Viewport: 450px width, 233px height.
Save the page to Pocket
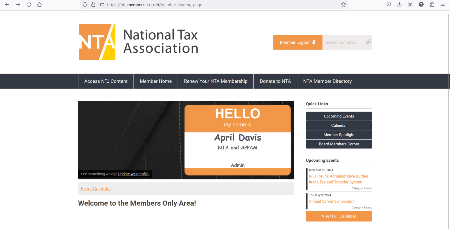point(388,4)
